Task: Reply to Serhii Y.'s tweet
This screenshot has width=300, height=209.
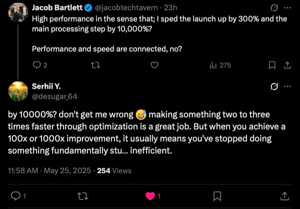Action: pyautogui.click(x=16, y=196)
